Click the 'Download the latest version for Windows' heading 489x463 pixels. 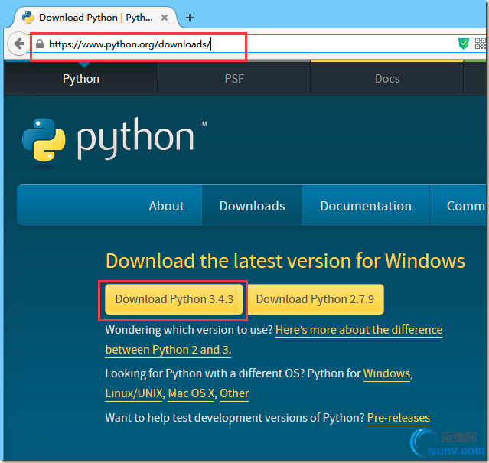[285, 261]
